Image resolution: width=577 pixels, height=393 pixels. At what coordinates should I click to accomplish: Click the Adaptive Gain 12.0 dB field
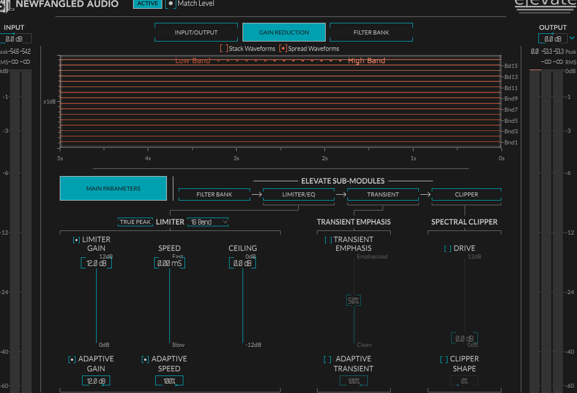[96, 381]
